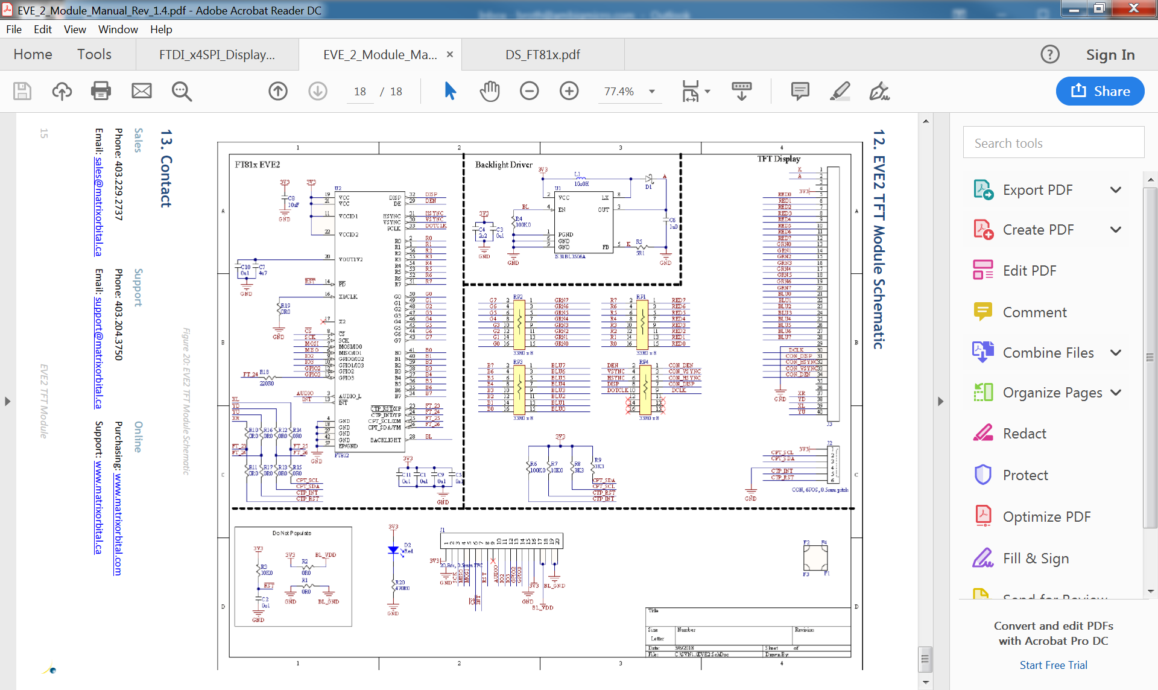Click Sign In
Screen dimensions: 1158x690
click(x=1110, y=55)
